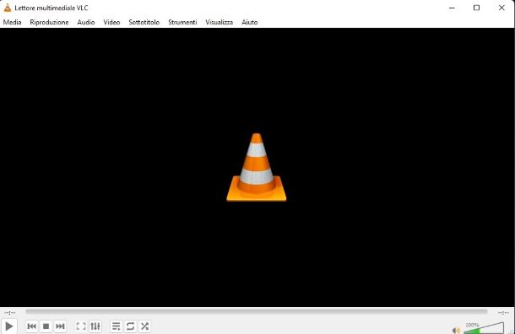Click the playback seek bar
The width and height of the screenshot is (515, 334).
point(257,312)
